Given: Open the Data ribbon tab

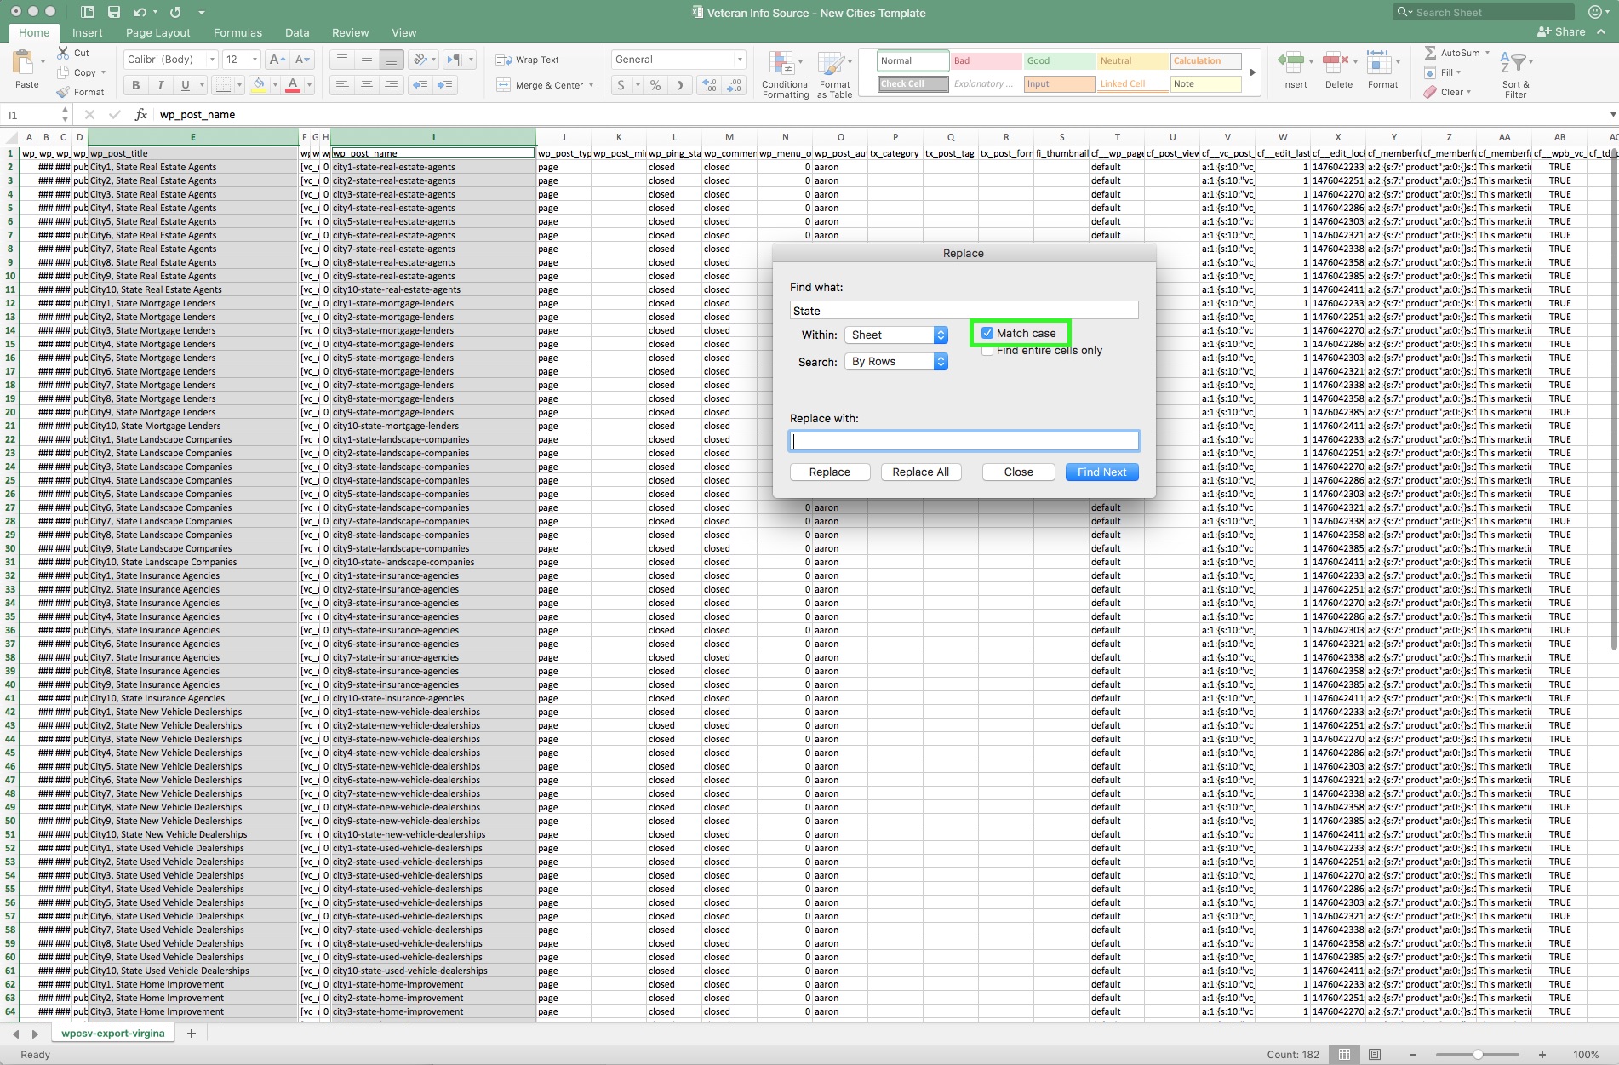Looking at the screenshot, I should pos(297,32).
